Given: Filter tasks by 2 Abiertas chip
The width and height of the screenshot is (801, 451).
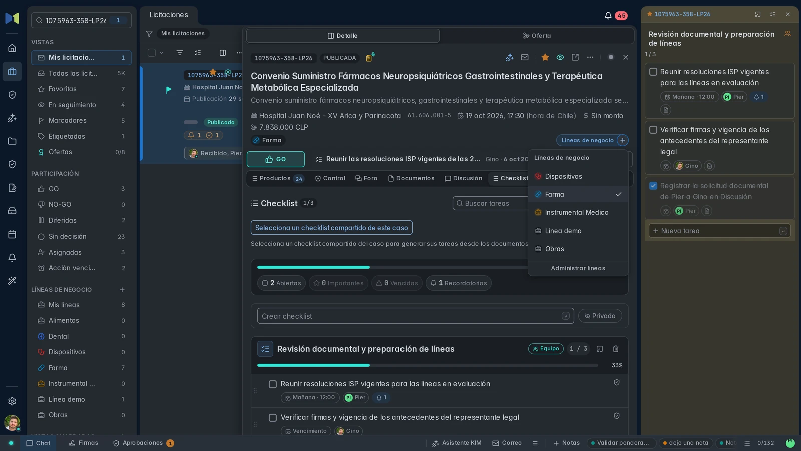Looking at the screenshot, I should pyautogui.click(x=282, y=283).
